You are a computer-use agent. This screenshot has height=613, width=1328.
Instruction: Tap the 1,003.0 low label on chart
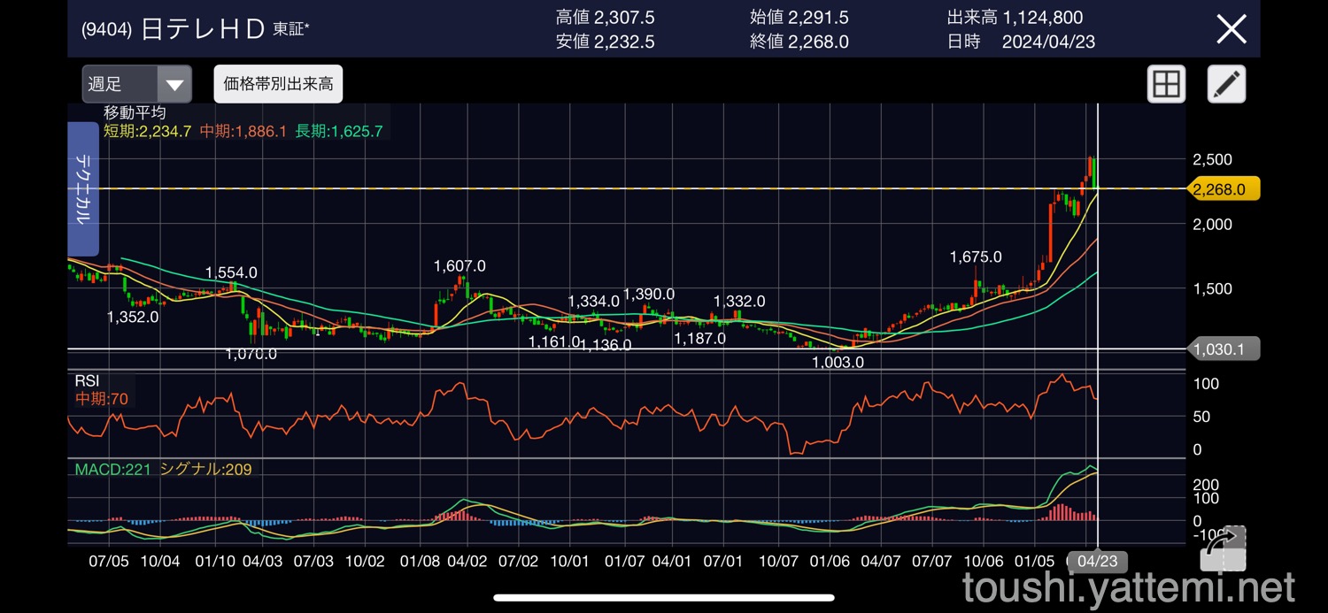tap(838, 362)
